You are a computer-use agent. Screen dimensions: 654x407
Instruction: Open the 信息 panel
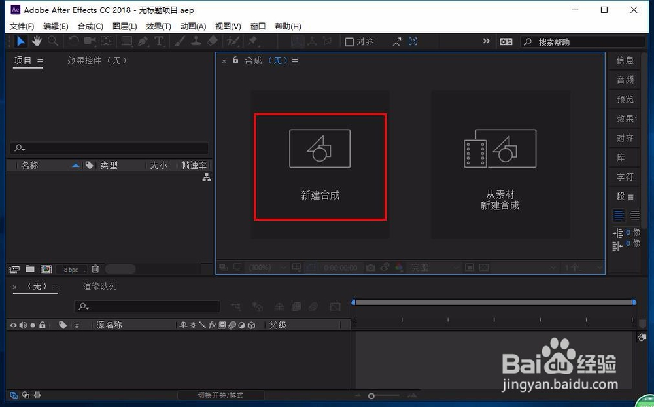pyautogui.click(x=625, y=61)
